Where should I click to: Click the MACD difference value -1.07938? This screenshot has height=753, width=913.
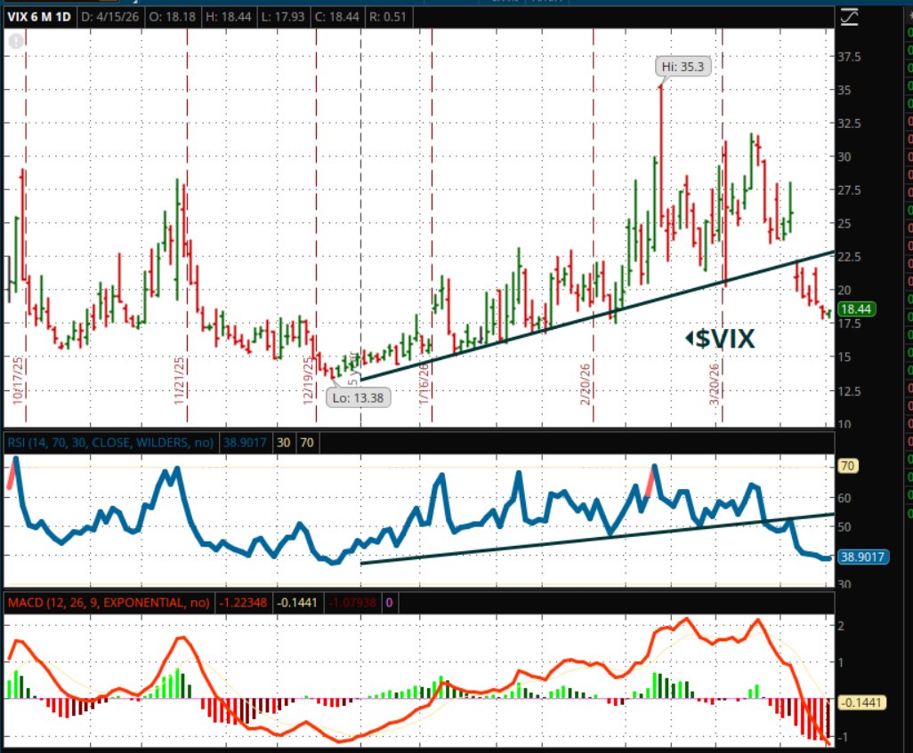click(352, 602)
